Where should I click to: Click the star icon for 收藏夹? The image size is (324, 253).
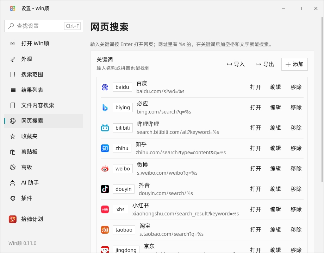click(x=13, y=136)
